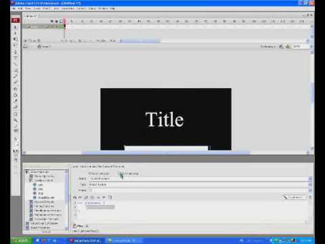Select the Text tool
325x244 pixels.
coord(16,58)
